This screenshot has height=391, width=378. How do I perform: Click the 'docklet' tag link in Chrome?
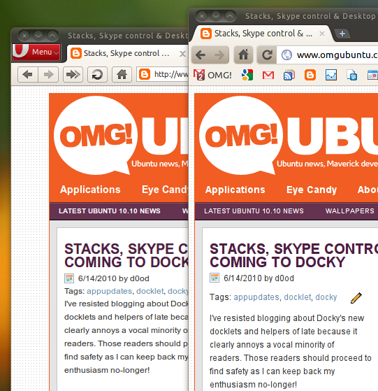298,297
